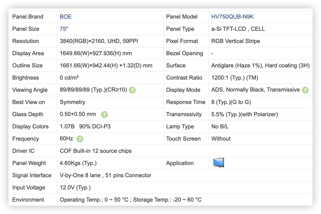
Task: Select the touch screen value Without
Action: pyautogui.click(x=221, y=139)
